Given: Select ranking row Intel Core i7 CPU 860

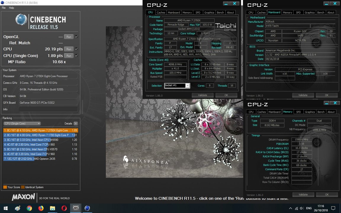Looking at the screenshot, I should (x=41, y=145).
